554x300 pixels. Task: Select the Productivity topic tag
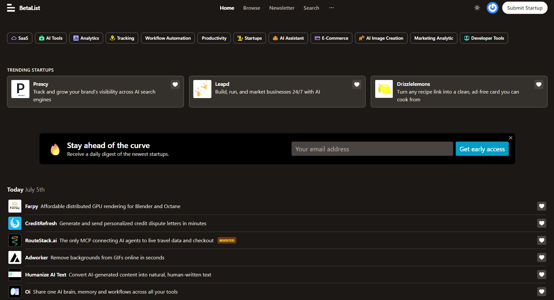tap(214, 38)
